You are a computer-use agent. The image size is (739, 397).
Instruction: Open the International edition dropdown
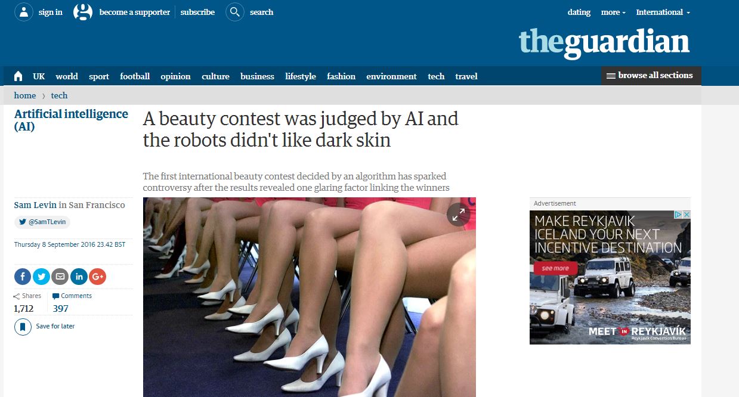click(663, 12)
